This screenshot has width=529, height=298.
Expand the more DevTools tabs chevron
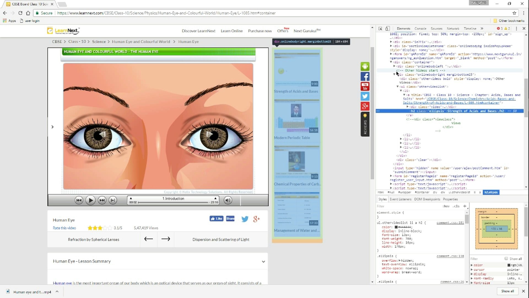[482, 28]
